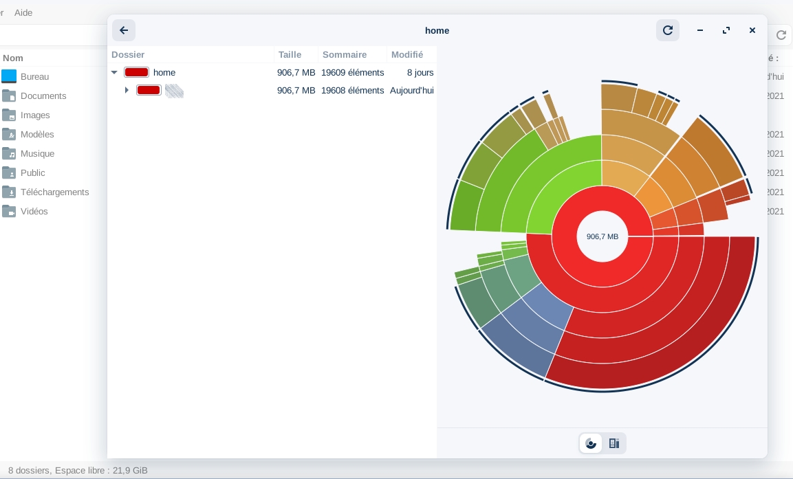This screenshot has width=793, height=479.
Task: Open the Aide menu
Action: click(23, 12)
